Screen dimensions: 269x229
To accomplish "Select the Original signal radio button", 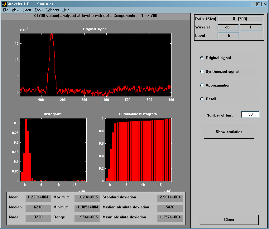I will [x=202, y=58].
